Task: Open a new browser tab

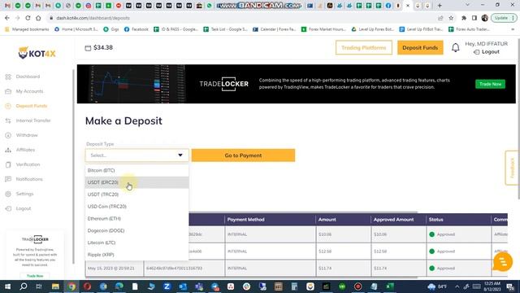Action: pos(440,6)
